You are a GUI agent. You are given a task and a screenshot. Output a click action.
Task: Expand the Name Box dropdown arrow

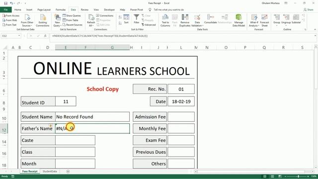tap(19, 36)
